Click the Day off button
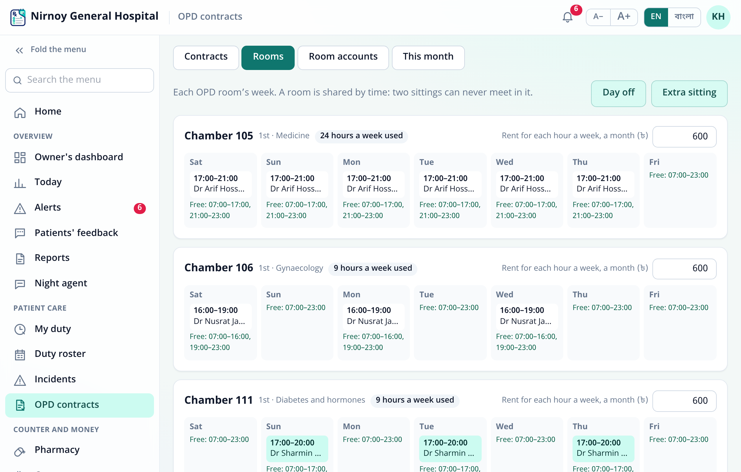Screen dimensions: 741x472 618,93
